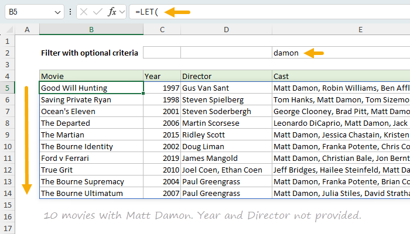Click the Cast criteria cell containing 'damon'
The height and width of the screenshot is (234, 410).
coord(341,53)
